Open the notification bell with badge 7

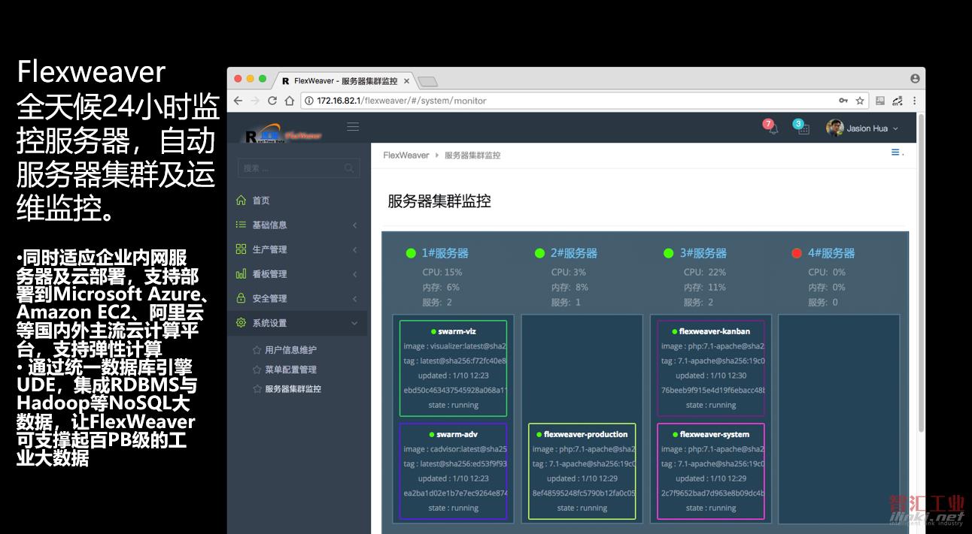tap(772, 129)
